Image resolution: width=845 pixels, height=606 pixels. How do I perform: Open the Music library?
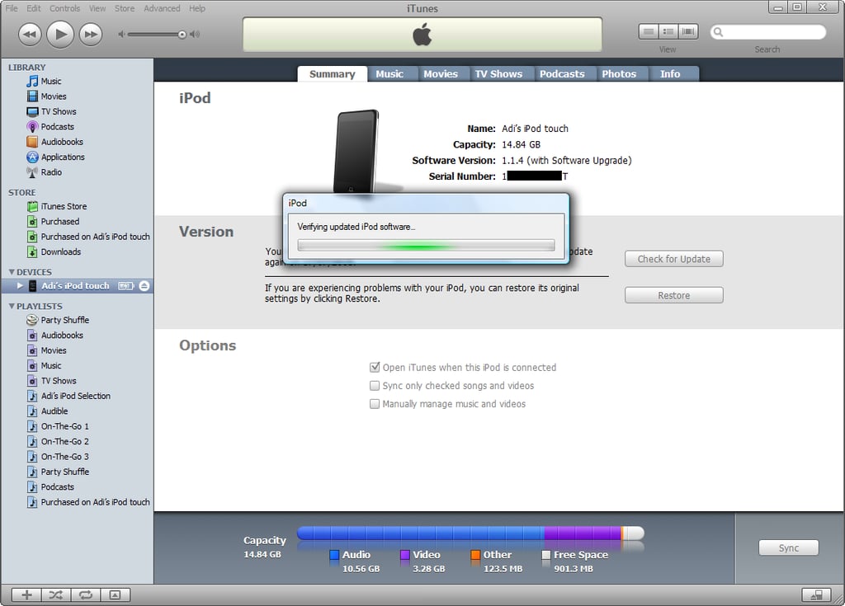pyautogui.click(x=44, y=82)
